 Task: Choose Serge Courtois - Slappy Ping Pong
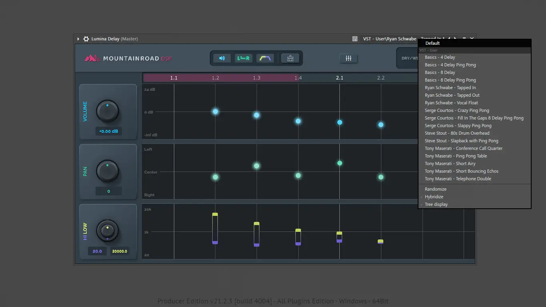[474, 126]
